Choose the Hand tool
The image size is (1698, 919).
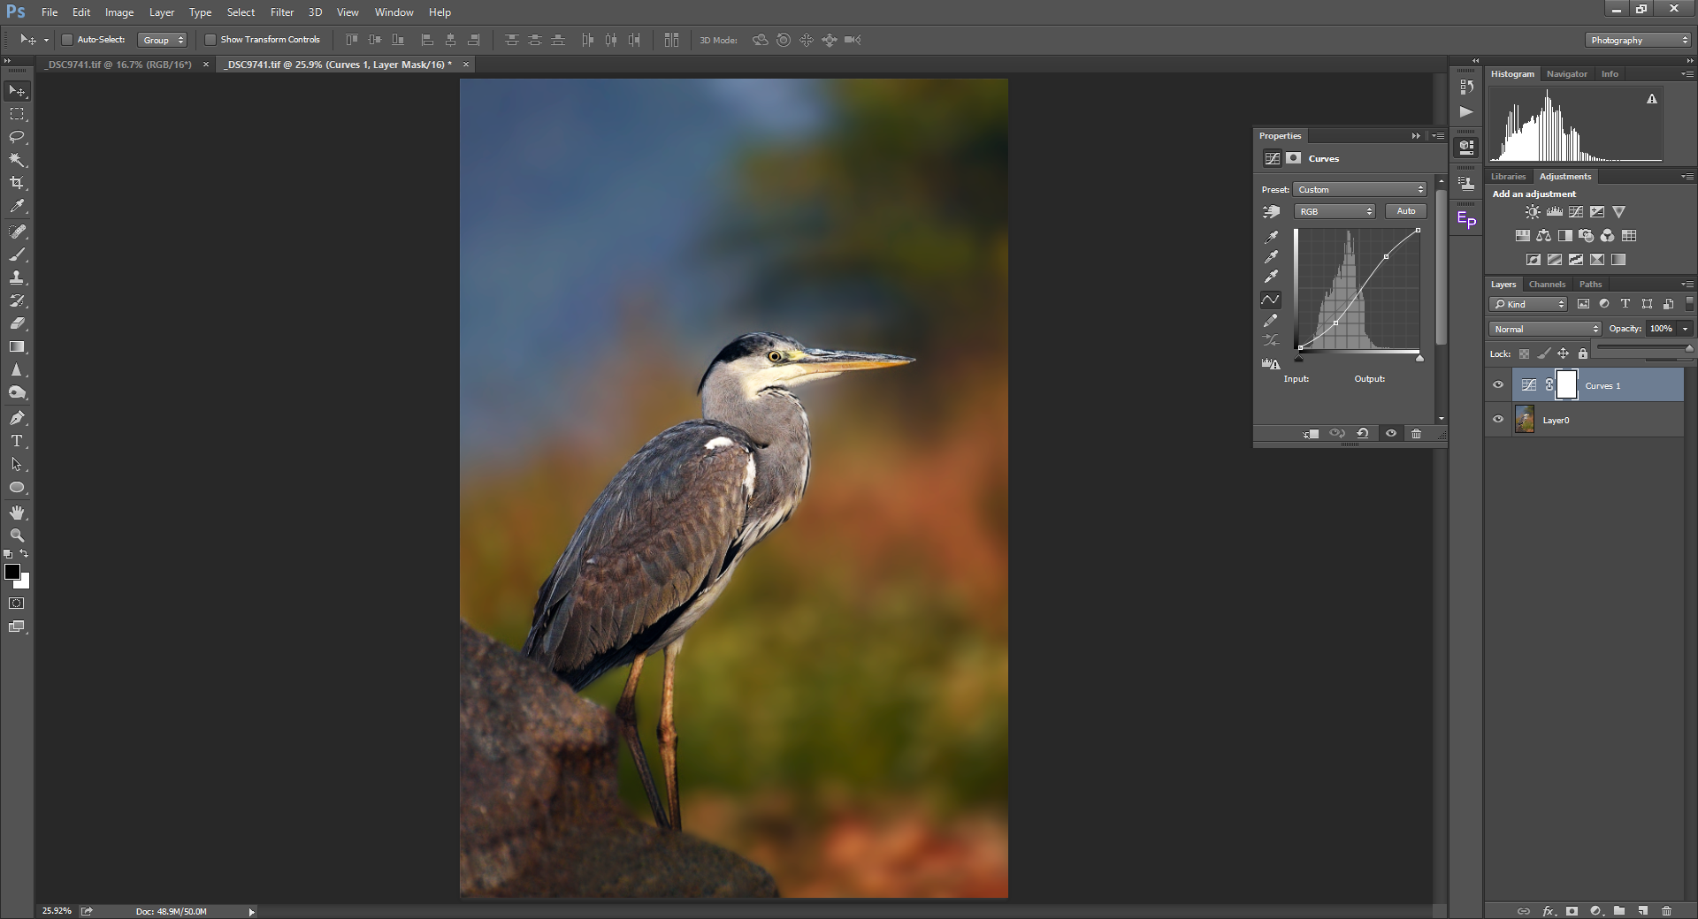click(17, 513)
